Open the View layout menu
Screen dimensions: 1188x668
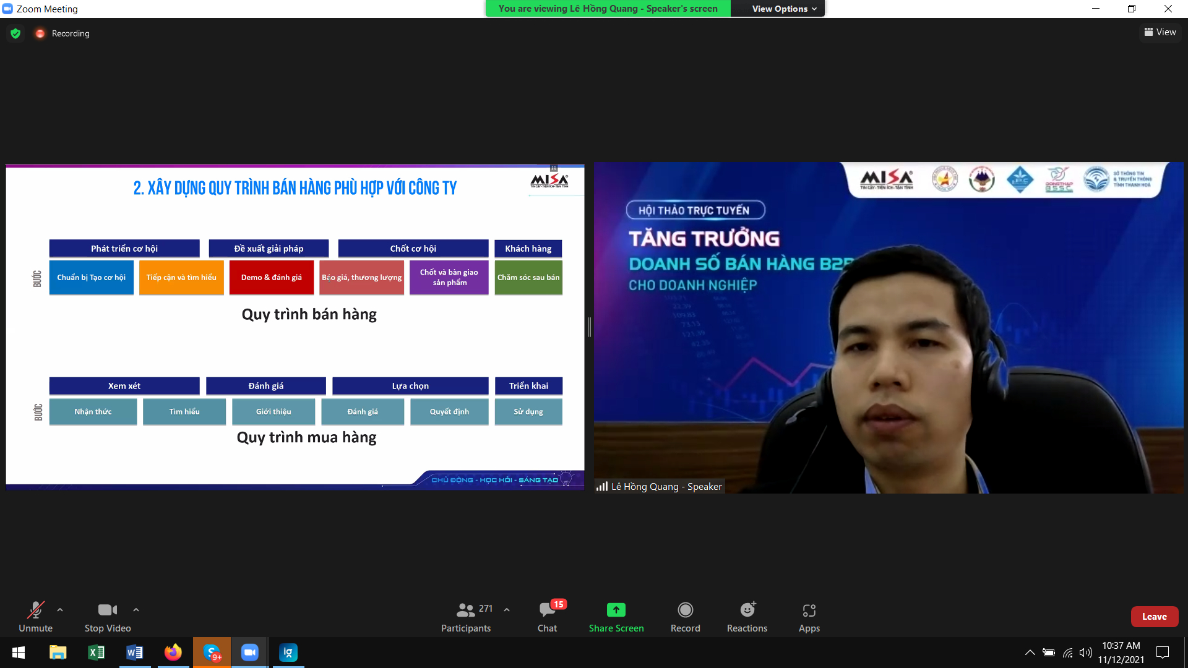click(x=1160, y=32)
